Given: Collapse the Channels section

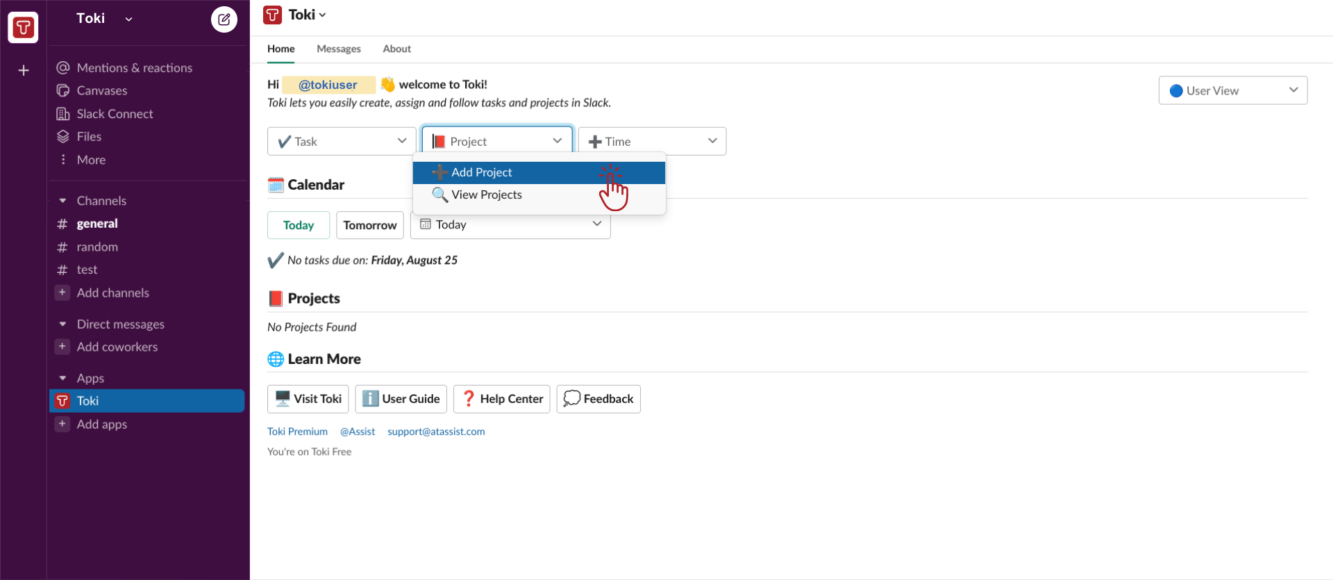Looking at the screenshot, I should click(x=62, y=201).
